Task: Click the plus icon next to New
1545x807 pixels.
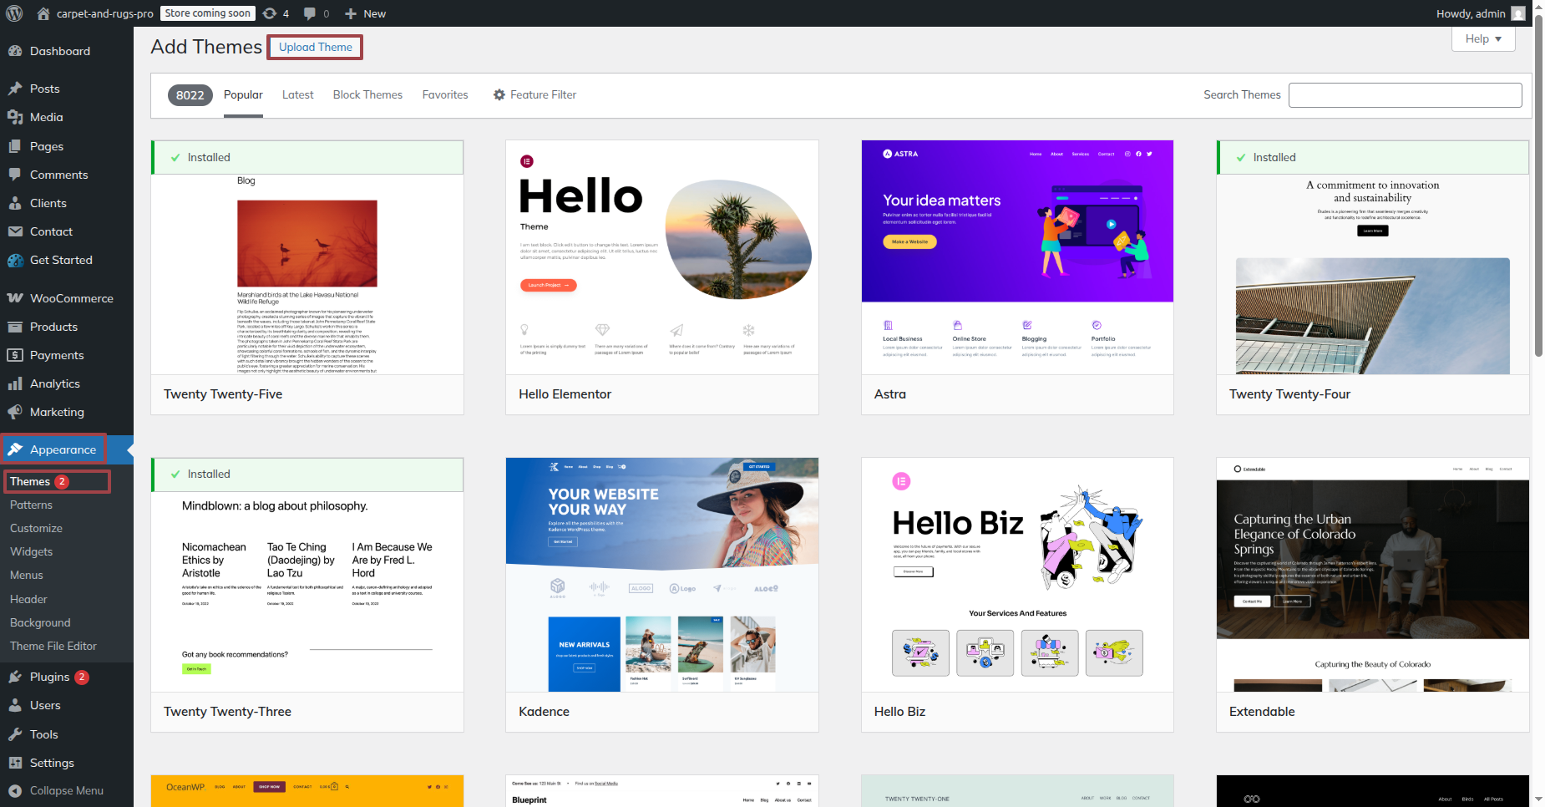Action: pos(351,13)
